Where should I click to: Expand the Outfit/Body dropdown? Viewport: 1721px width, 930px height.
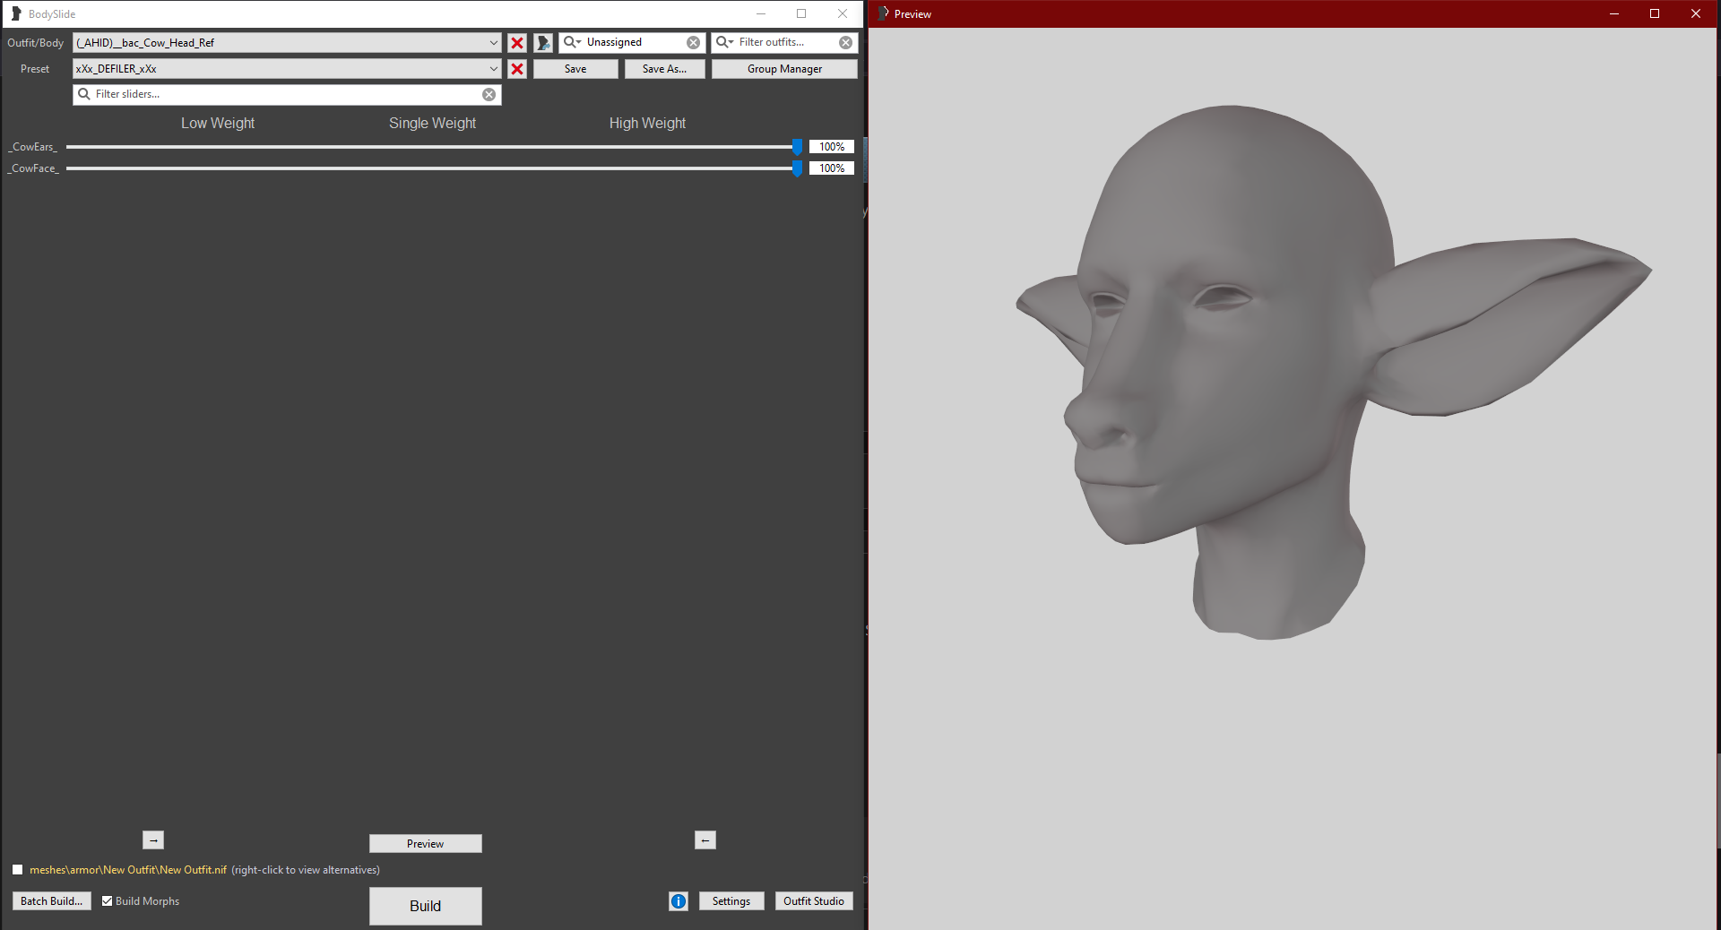click(x=493, y=43)
